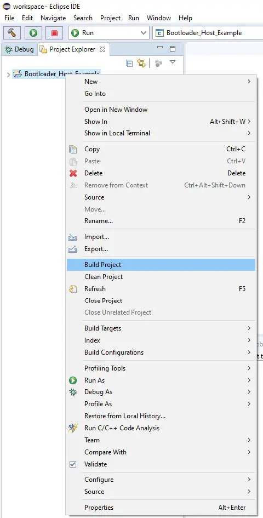Viewport: 263px width, 518px height.
Task: Expand the Bootloader_Host_Example project tree node
Action: point(8,75)
